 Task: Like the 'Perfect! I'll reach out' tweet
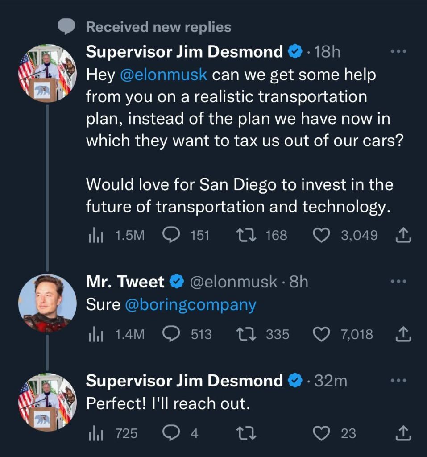point(321,432)
